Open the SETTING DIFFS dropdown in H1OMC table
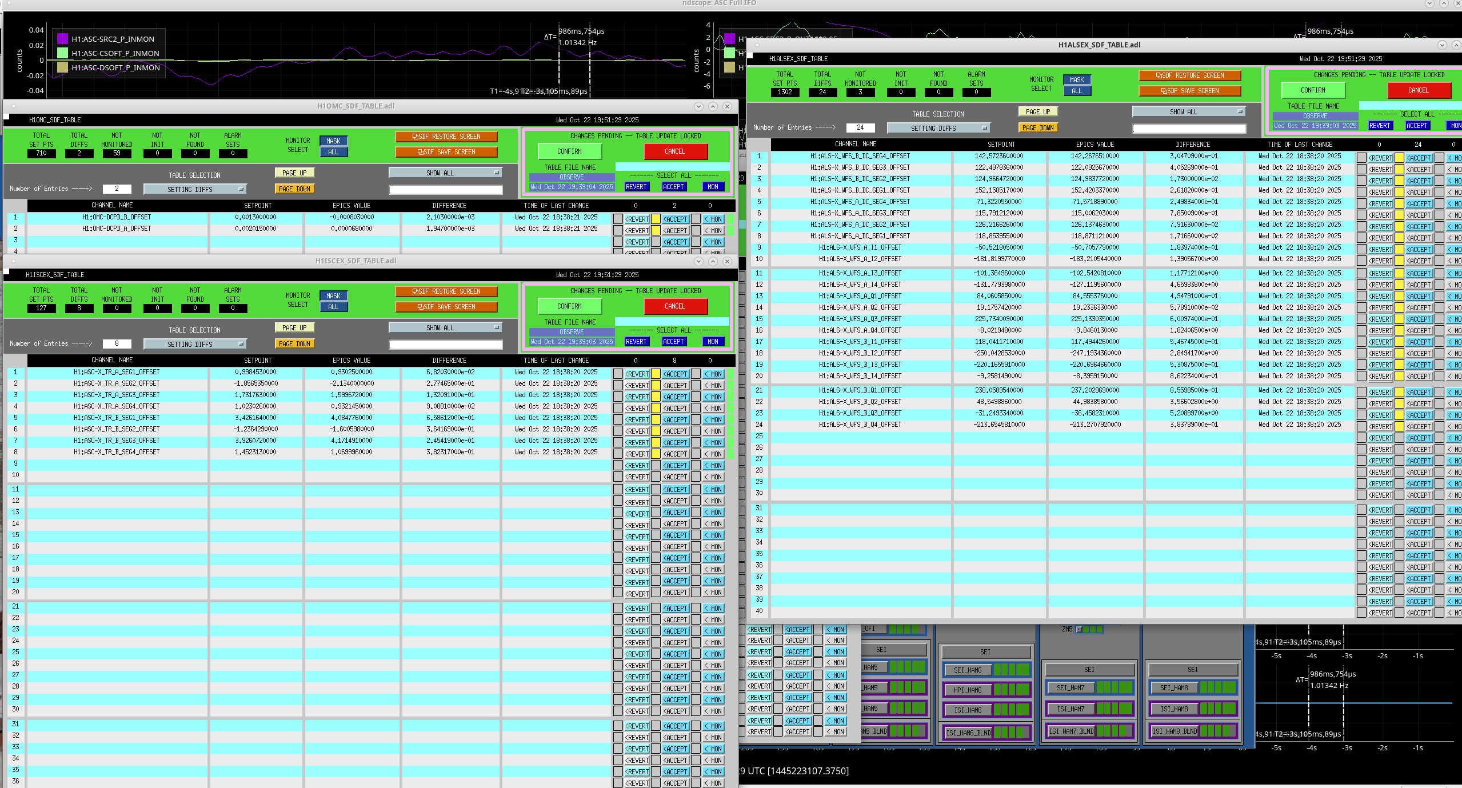This screenshot has height=788, width=1462. coord(195,189)
